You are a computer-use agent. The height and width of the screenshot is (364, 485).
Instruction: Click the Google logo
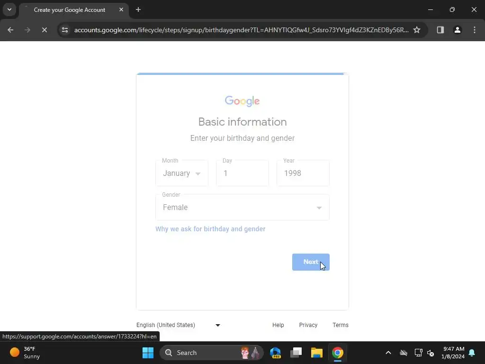coord(242,101)
